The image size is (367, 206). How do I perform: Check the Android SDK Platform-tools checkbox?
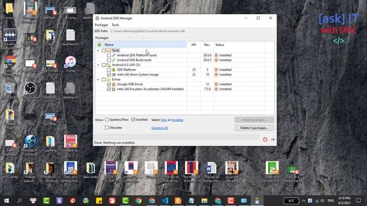(x=109, y=56)
